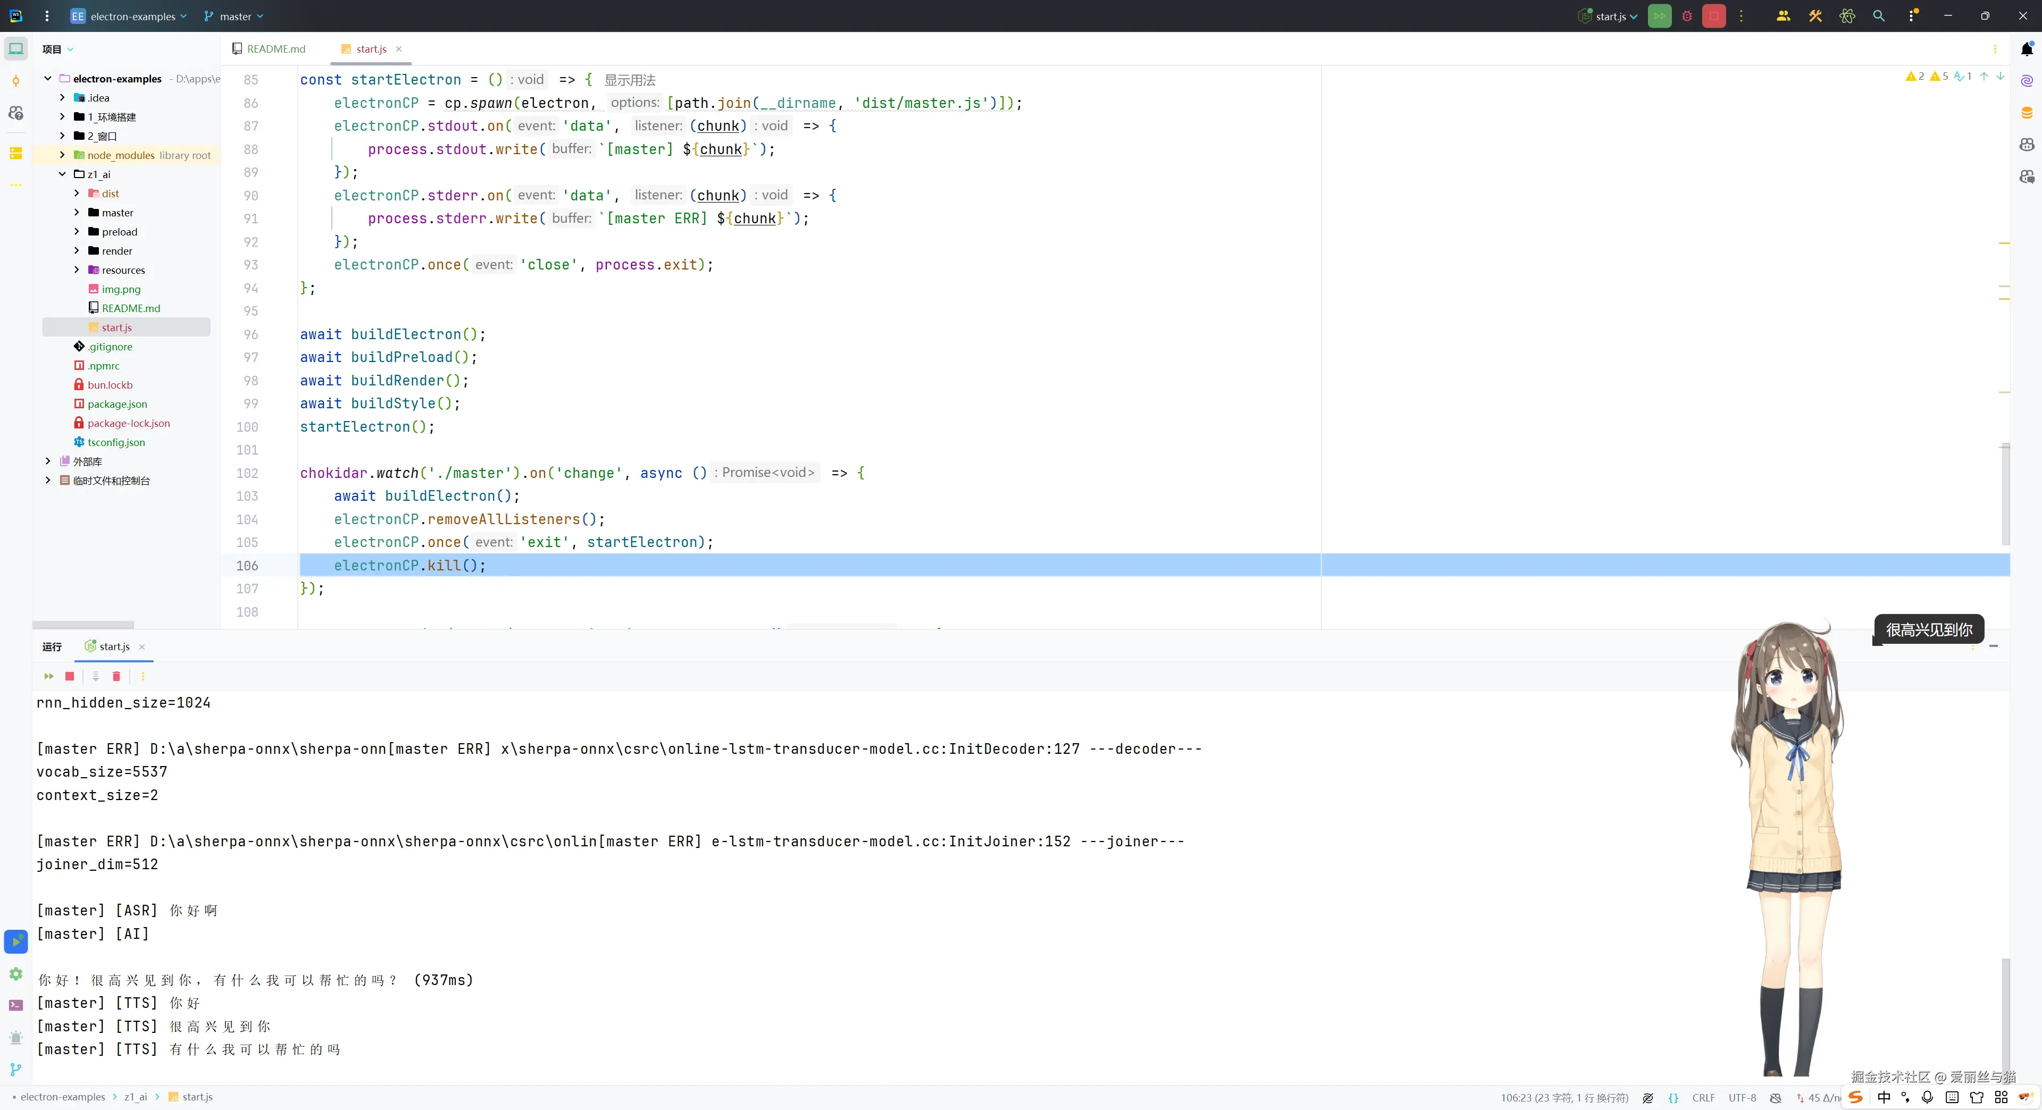This screenshot has width=2042, height=1110.
Task: Click the editor vertical scrollbar thumb
Action: click(x=2005, y=494)
